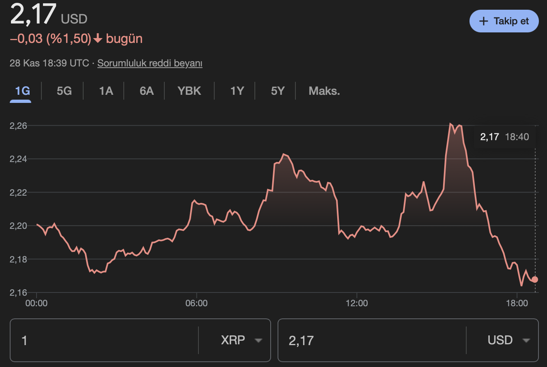
Task: Select the highlighted 1G chart tab
Action: [21, 91]
